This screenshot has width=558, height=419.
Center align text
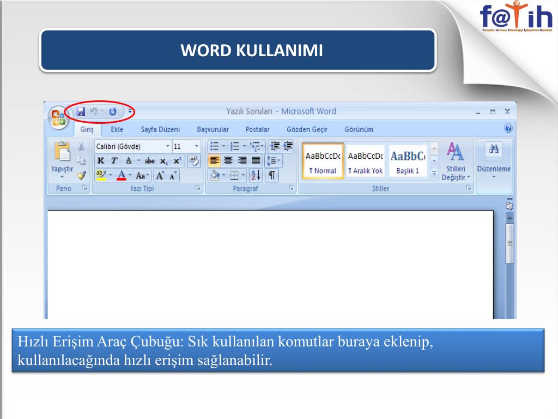[228, 161]
